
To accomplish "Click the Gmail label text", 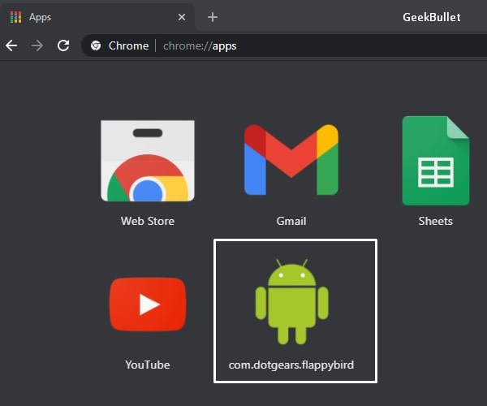I will [291, 221].
